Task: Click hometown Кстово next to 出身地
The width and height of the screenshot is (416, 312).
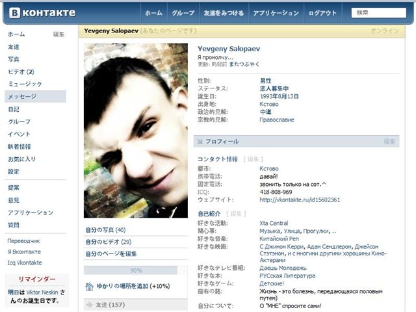Action: 269,104
